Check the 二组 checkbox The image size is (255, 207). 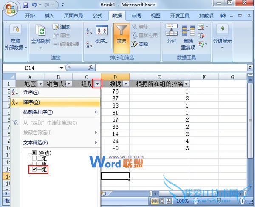pos(34,158)
